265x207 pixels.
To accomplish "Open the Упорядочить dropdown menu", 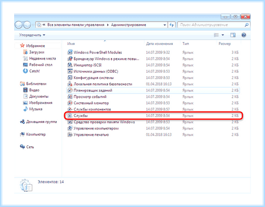I will pos(32,35).
